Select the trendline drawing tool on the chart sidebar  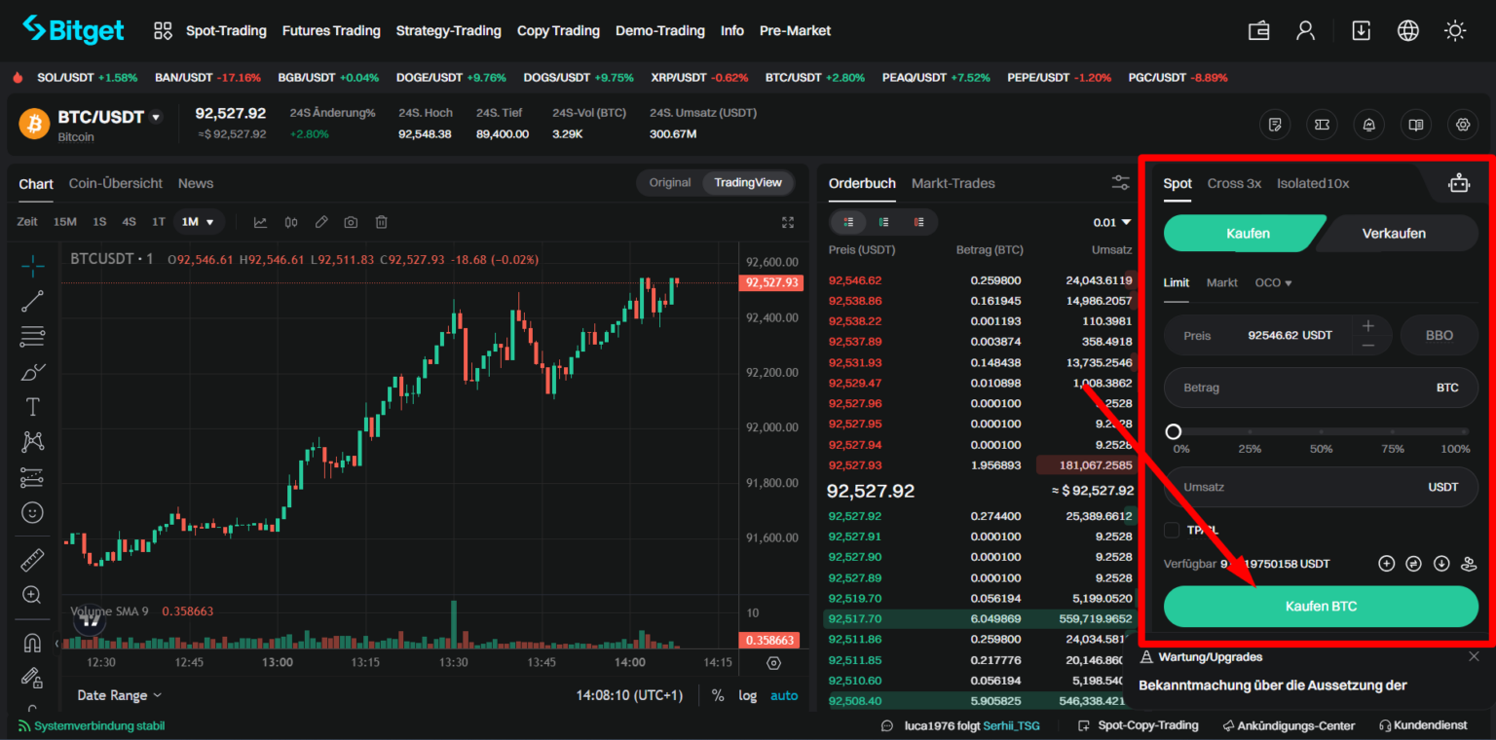click(x=32, y=300)
